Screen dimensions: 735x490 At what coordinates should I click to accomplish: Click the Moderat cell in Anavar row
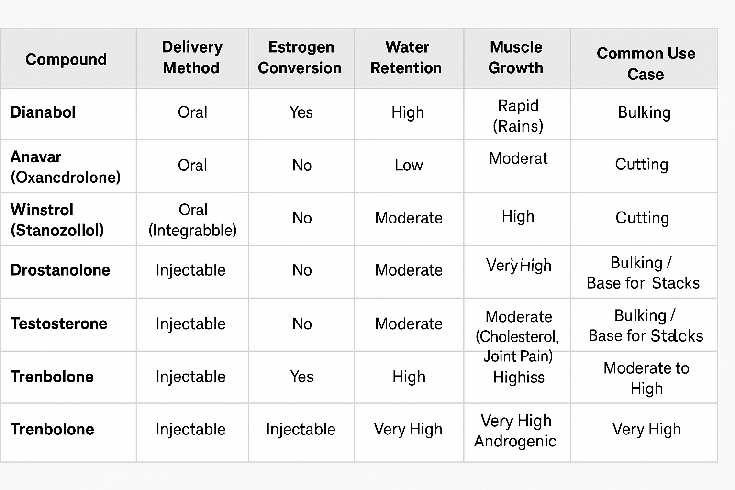pos(518,158)
